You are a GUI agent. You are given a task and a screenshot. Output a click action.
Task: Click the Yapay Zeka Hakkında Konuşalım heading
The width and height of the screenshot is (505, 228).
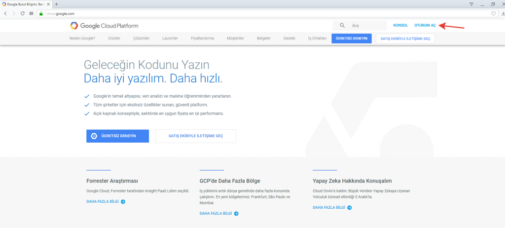(x=352, y=181)
